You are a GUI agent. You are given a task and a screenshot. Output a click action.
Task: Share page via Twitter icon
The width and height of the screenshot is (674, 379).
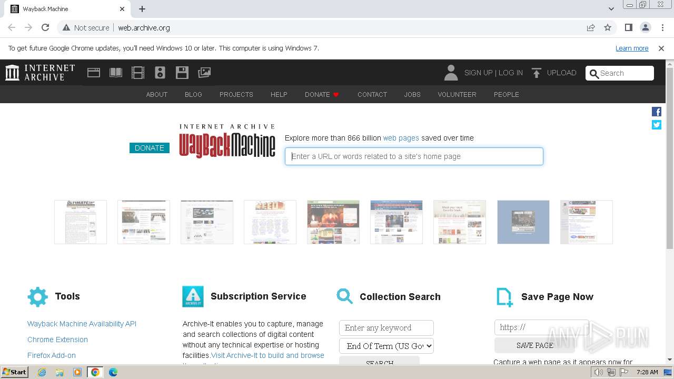click(657, 125)
